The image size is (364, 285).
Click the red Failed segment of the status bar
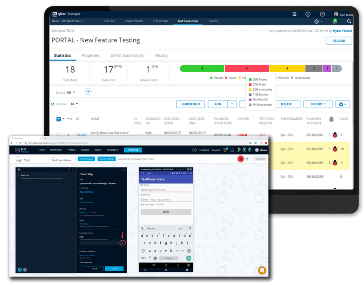tap(247, 68)
